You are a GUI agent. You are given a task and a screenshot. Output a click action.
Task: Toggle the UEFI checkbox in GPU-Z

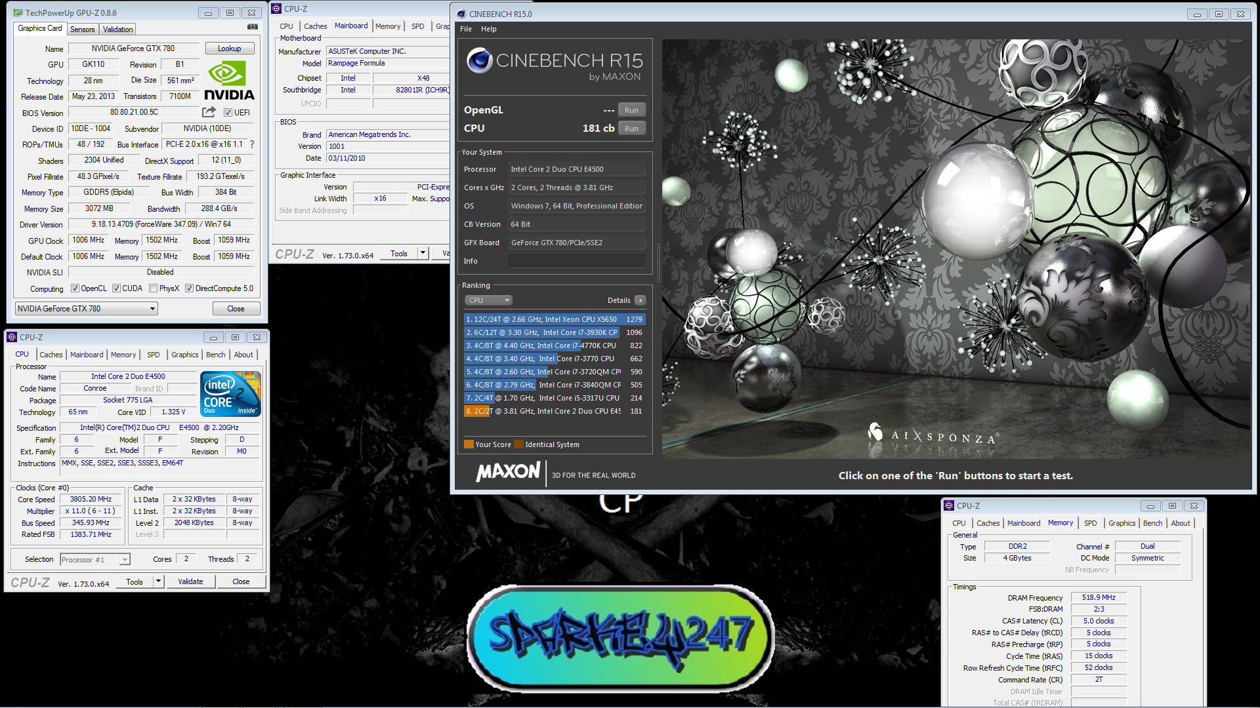coord(228,112)
